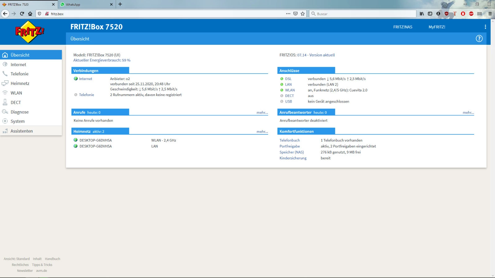Image resolution: width=495 pixels, height=278 pixels.
Task: Toggle the Firefox sidebar icon
Action: 430,14
